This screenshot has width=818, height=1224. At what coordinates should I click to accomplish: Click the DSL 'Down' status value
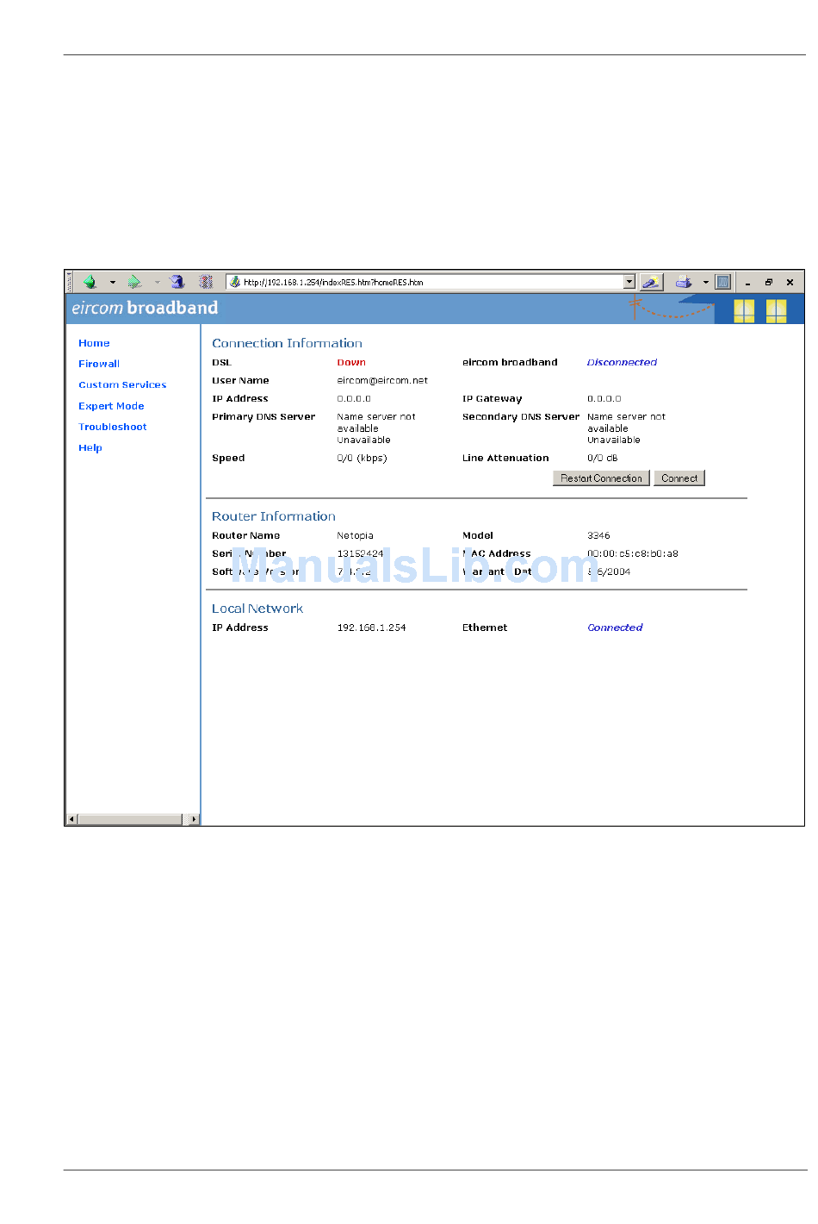[x=351, y=363]
